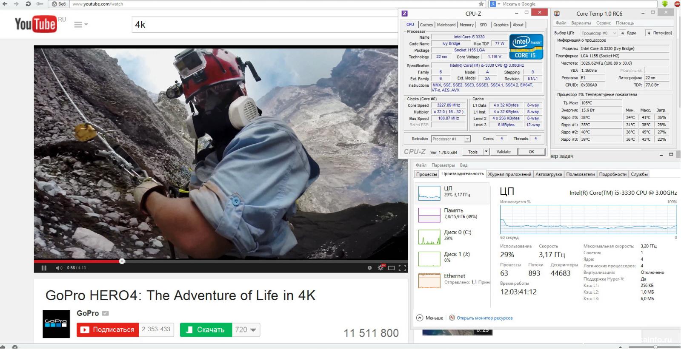Viewport: 681px width, 349px height.
Task: Click the YouTube logo
Action: (x=36, y=24)
